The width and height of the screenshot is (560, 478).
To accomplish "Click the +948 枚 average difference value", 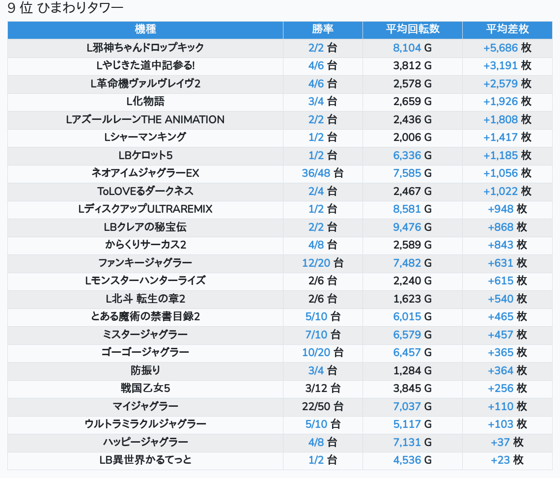I will click(x=507, y=209).
